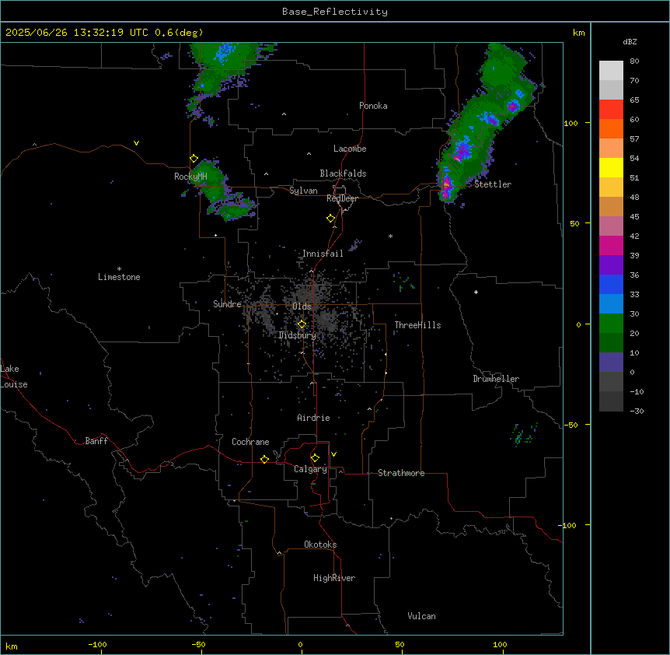Image resolution: width=670 pixels, height=655 pixels.
Task: Click the km unit label beside the timestamp
Action: (x=578, y=33)
